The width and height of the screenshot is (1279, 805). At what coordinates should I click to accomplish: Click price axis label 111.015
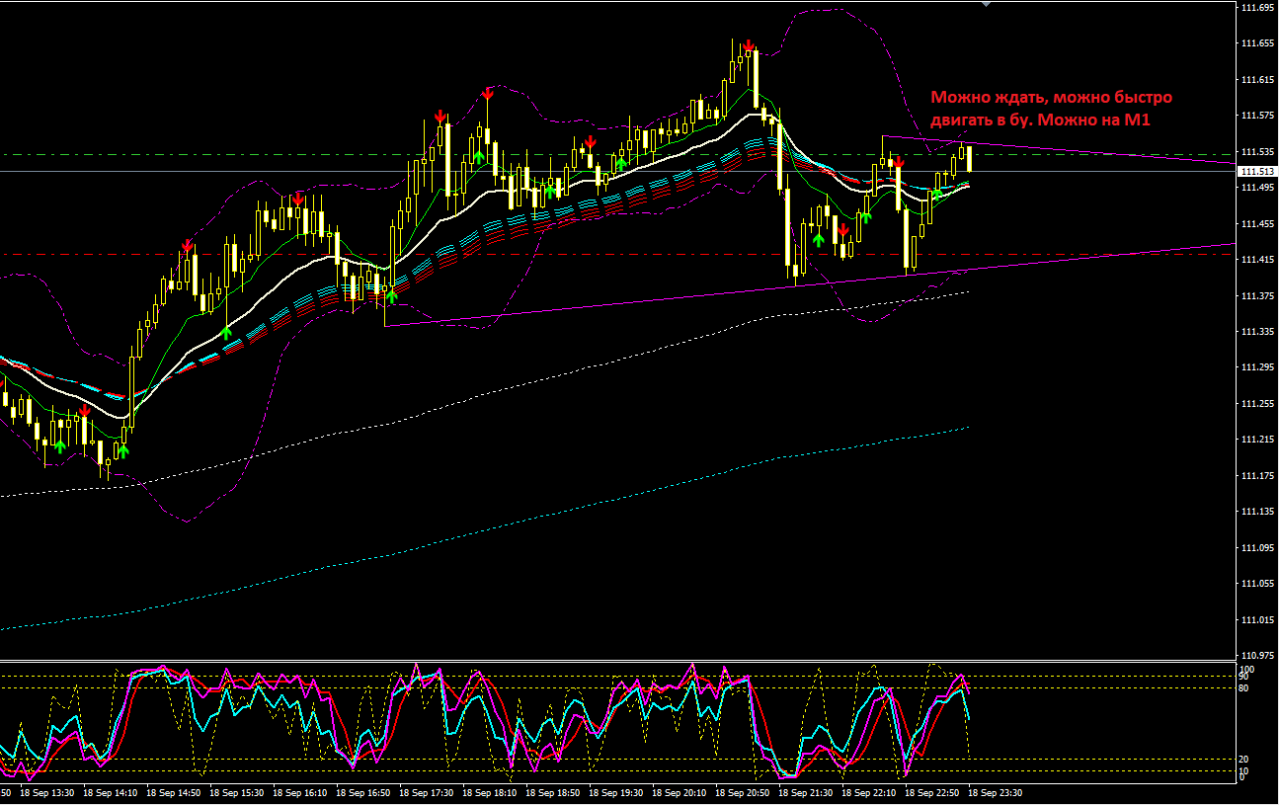1257,620
